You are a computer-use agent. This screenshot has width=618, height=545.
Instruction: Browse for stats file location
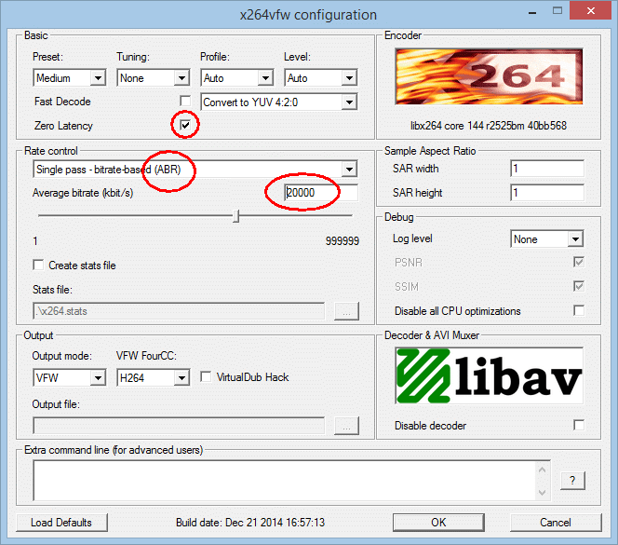346,311
